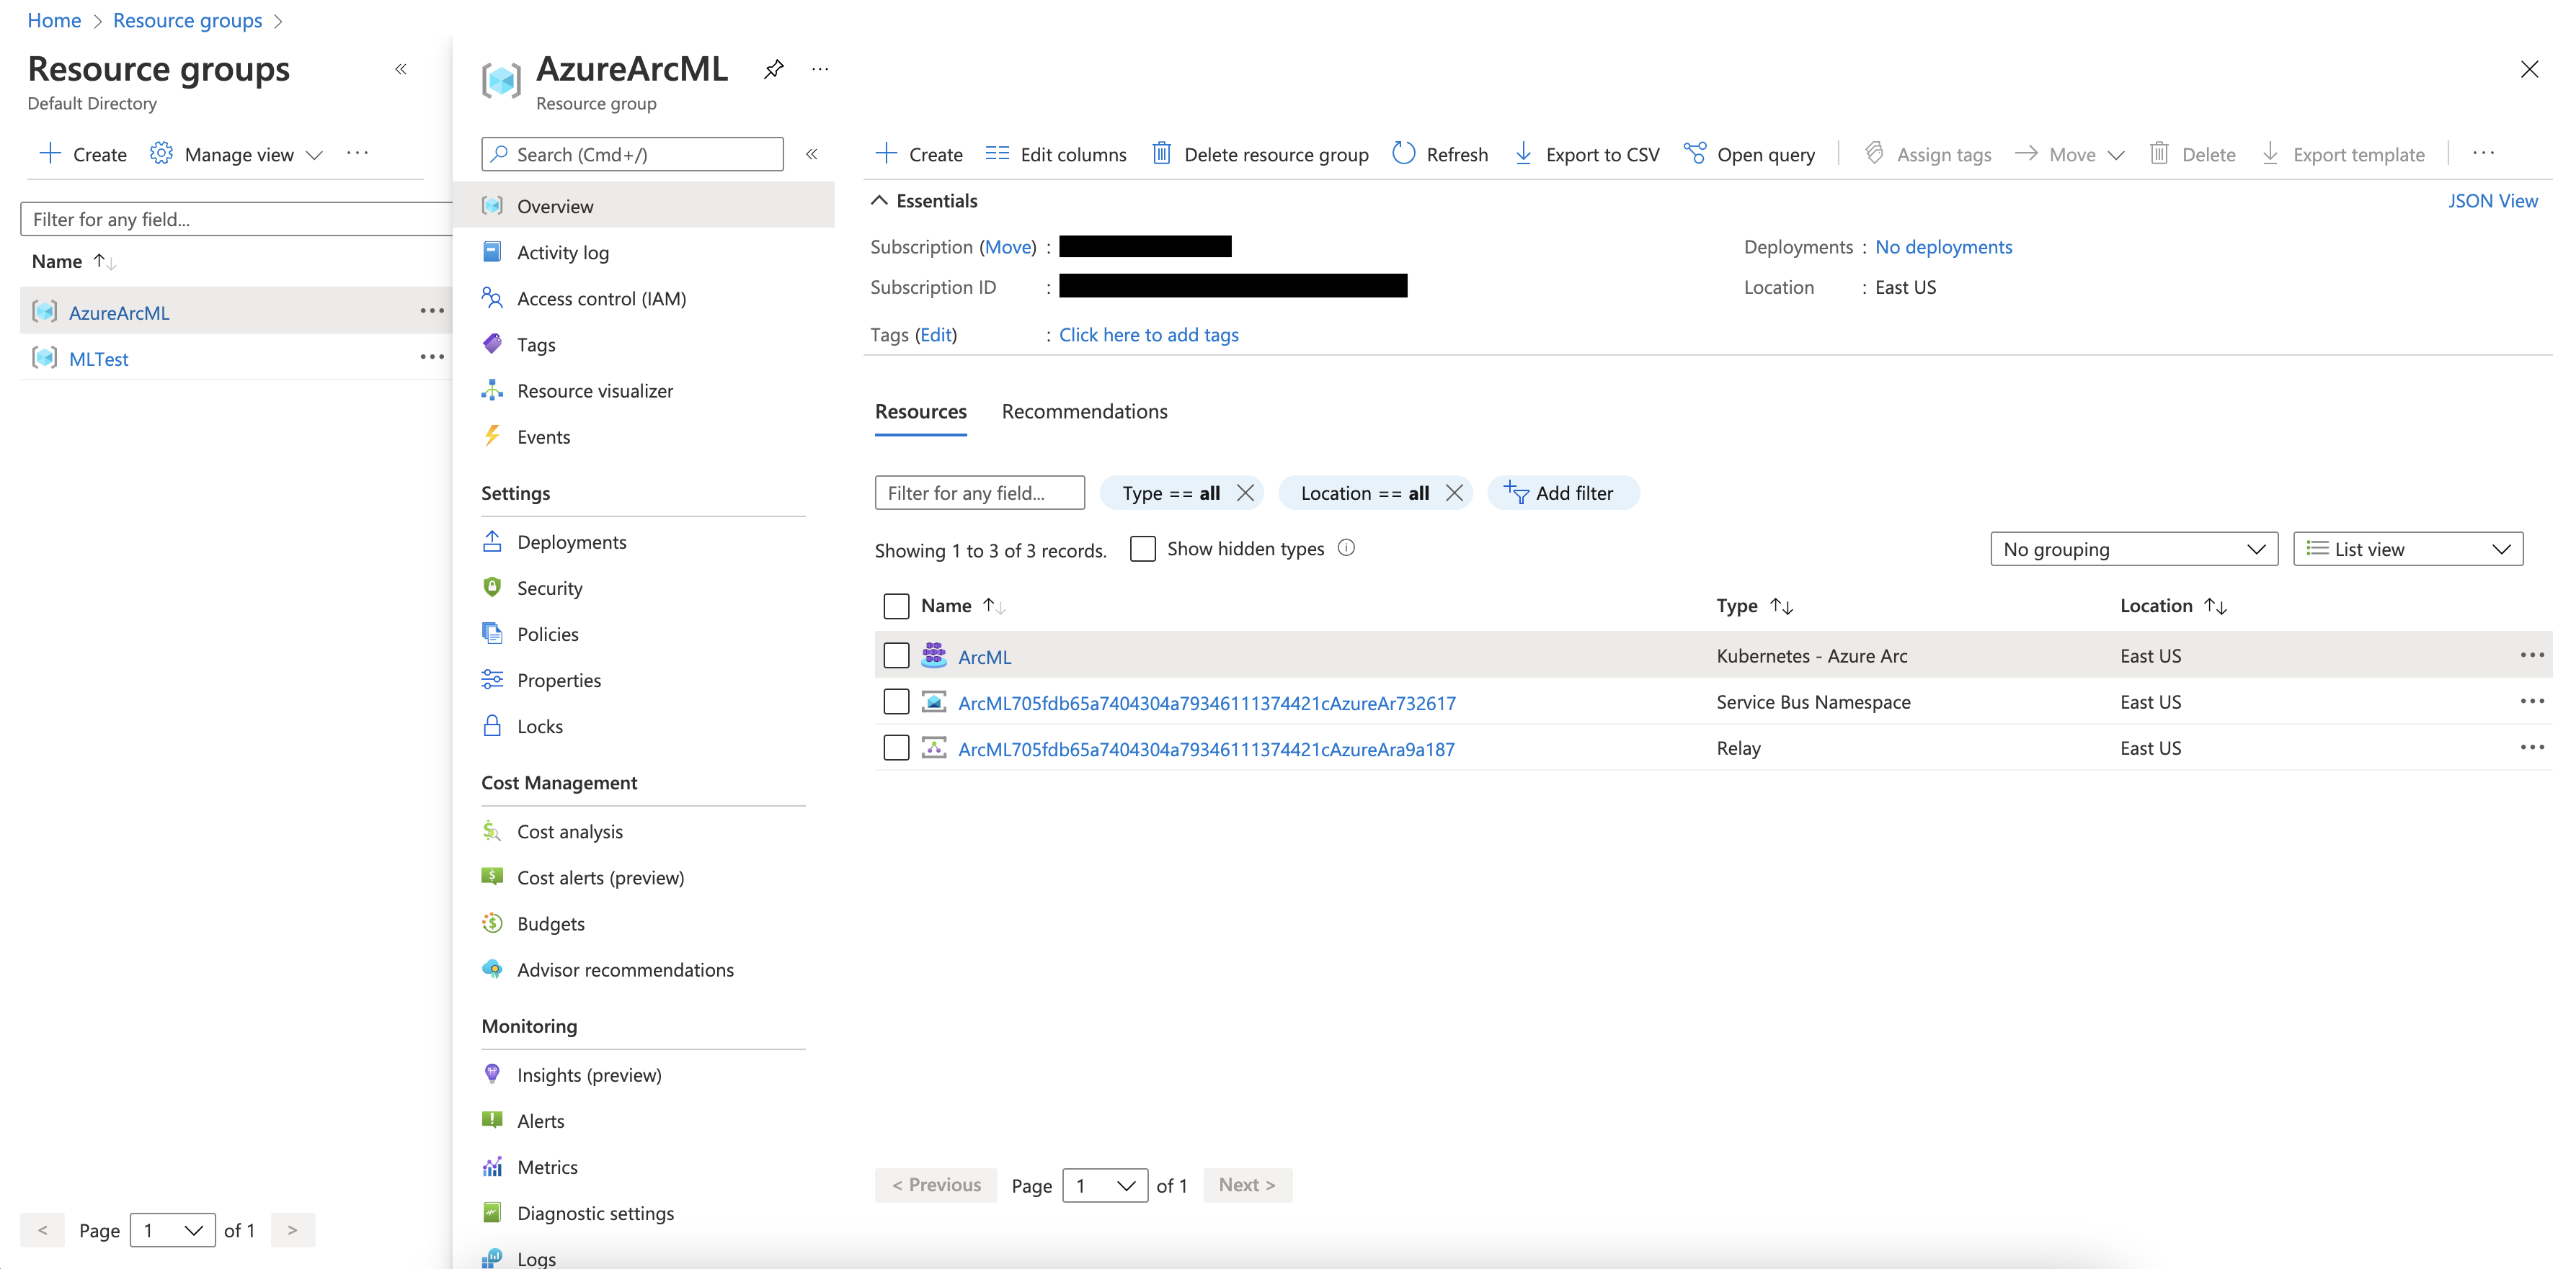Switch to the Recommendations tab

coord(1084,412)
